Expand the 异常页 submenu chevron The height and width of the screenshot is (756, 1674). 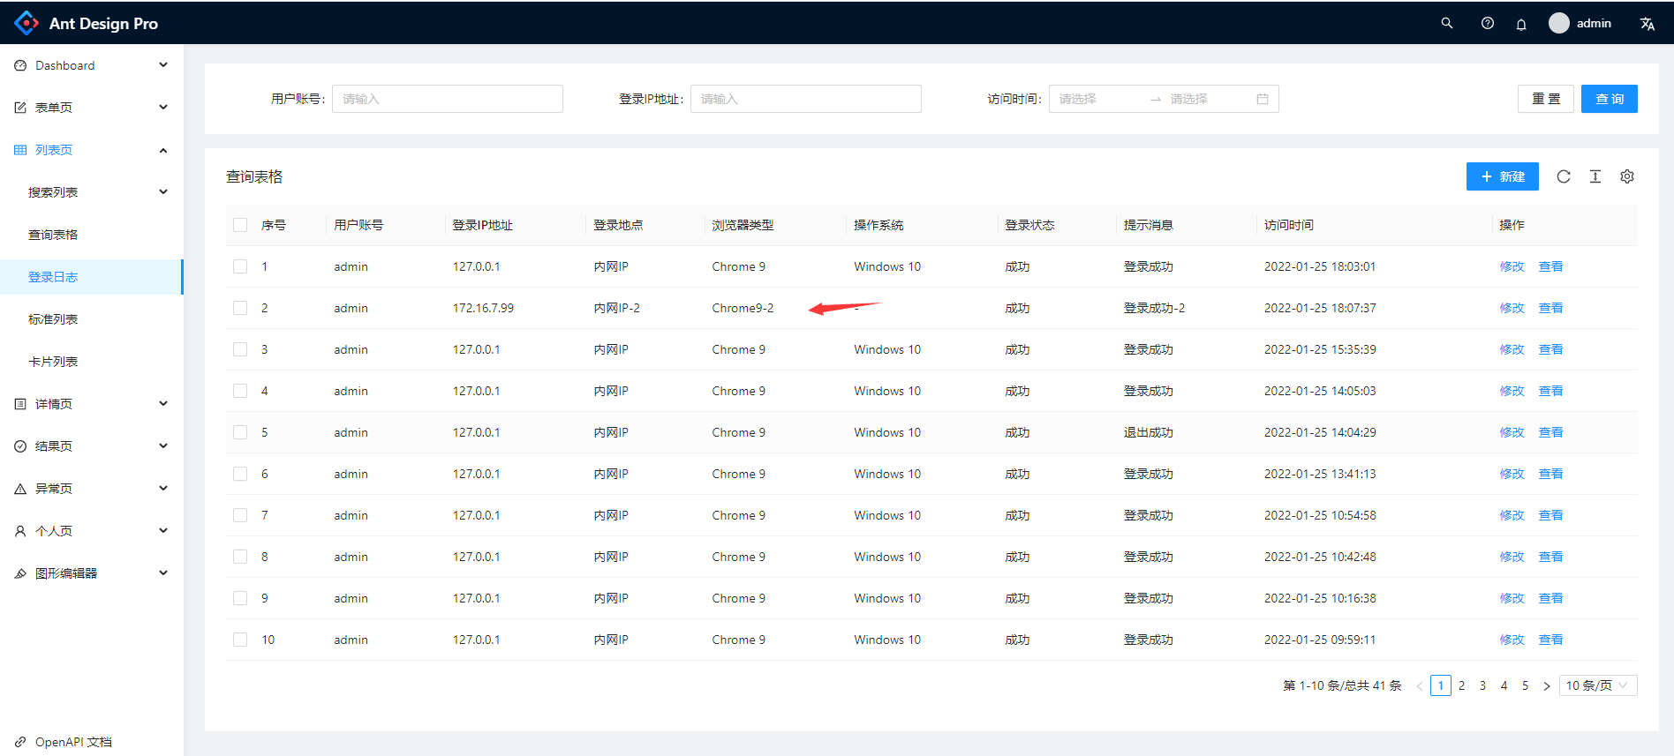click(163, 489)
